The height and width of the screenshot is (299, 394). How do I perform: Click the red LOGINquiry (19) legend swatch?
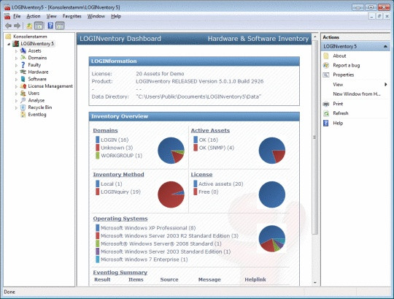coord(98,192)
